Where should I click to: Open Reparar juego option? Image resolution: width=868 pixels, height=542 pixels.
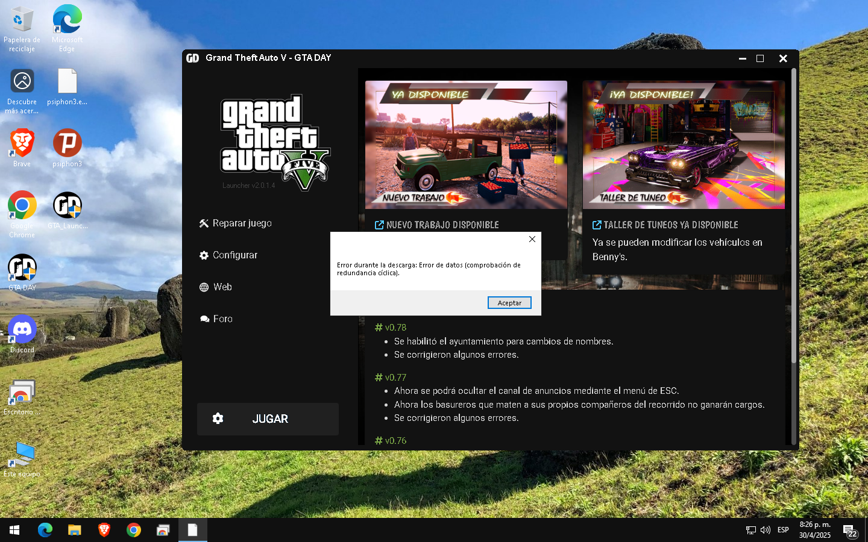(x=236, y=223)
